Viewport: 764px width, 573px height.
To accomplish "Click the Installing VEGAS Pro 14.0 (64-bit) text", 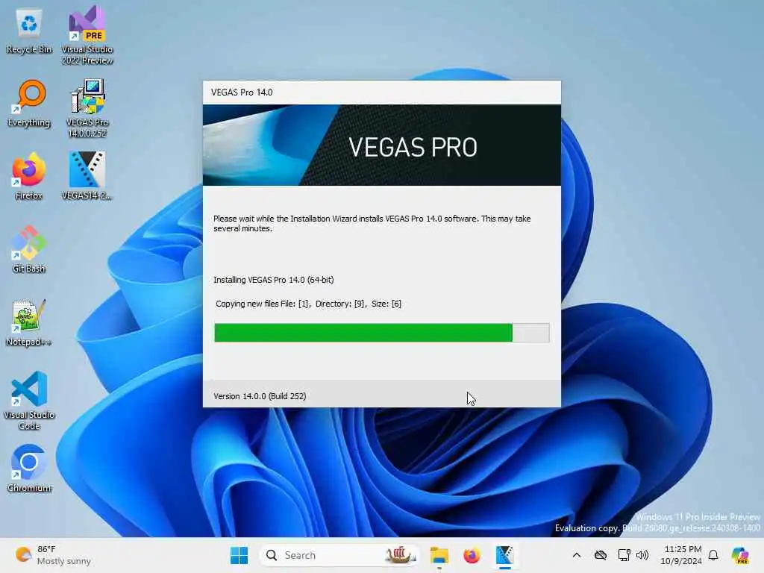I will 273,280.
